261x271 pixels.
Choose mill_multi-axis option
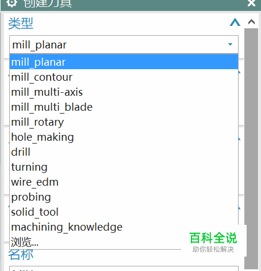[124, 92]
